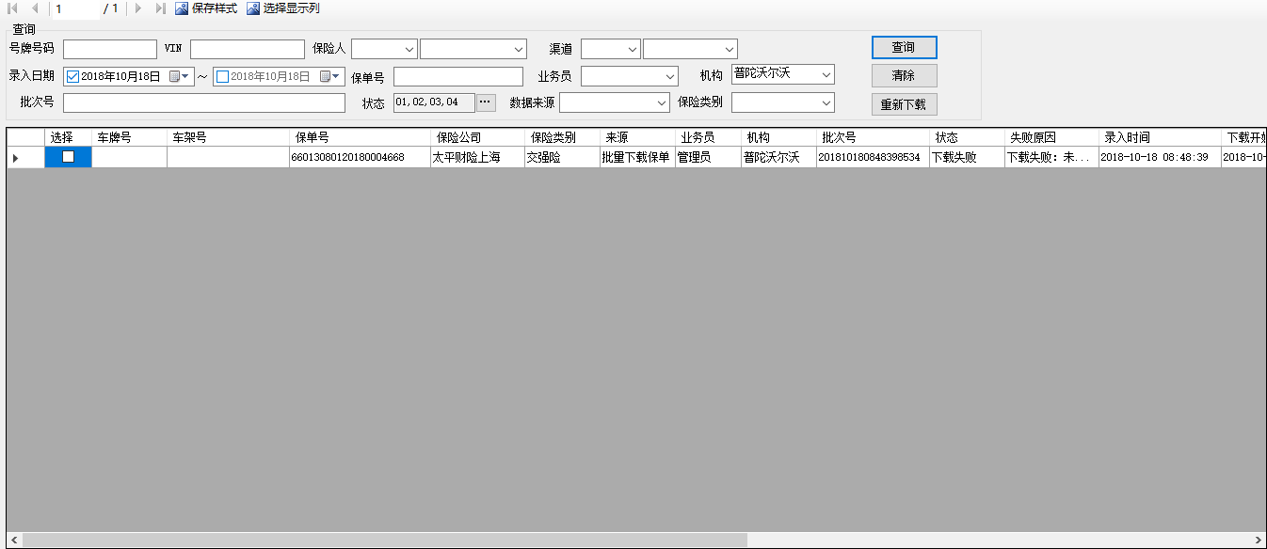
Task: Go to first page navigation icon
Action: pos(13,8)
